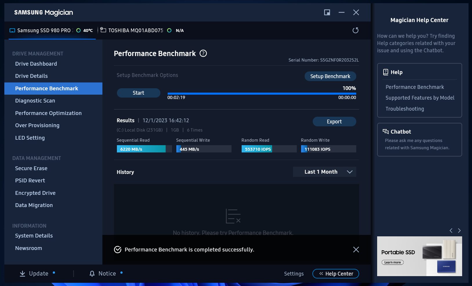Viewport: 472px width, 286px height.
Task: Toggle the mini-mode window icon in title bar
Action: (327, 12)
